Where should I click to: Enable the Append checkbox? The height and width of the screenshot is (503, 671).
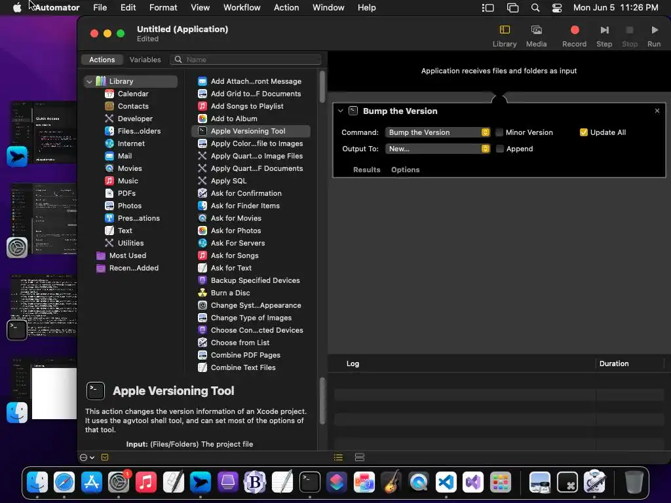point(500,149)
